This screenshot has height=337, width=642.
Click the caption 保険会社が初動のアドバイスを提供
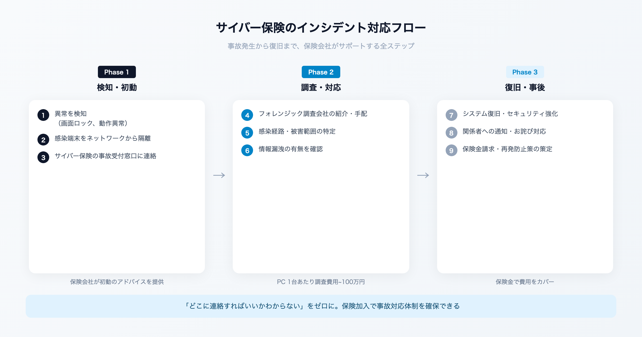point(117,282)
